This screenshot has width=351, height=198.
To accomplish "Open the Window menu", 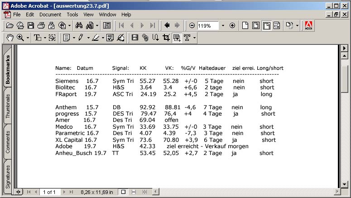I will 107,14.
